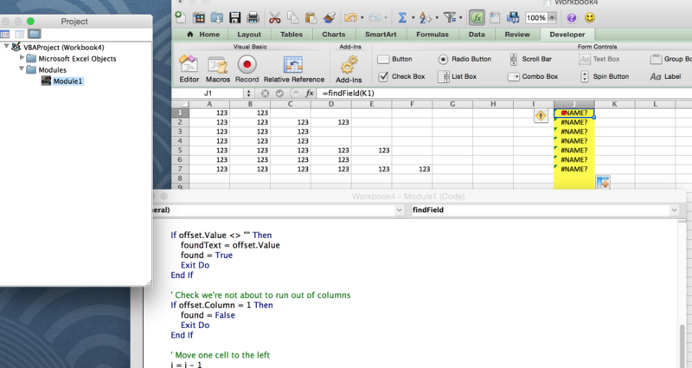Click the formula bar containing =findField(K1)
This screenshot has height=368, width=692.
click(505, 94)
